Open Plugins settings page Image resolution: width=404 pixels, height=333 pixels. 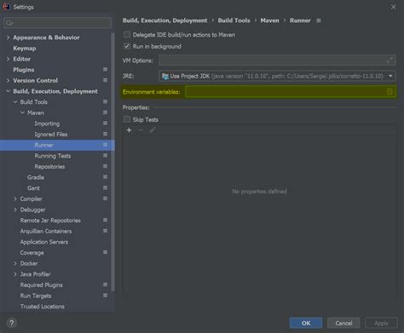click(x=24, y=70)
